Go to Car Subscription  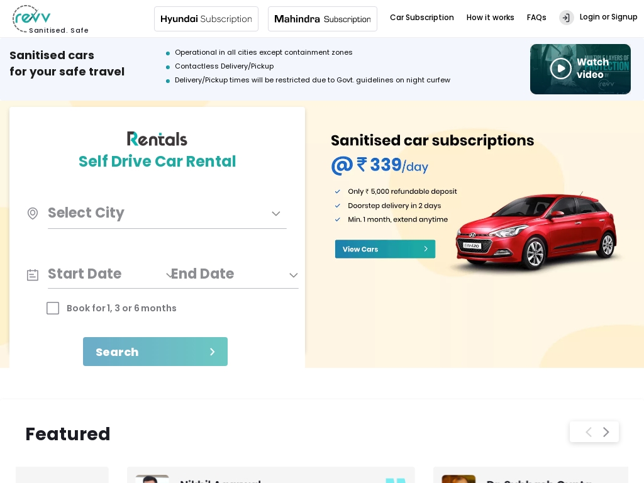pos(422,17)
